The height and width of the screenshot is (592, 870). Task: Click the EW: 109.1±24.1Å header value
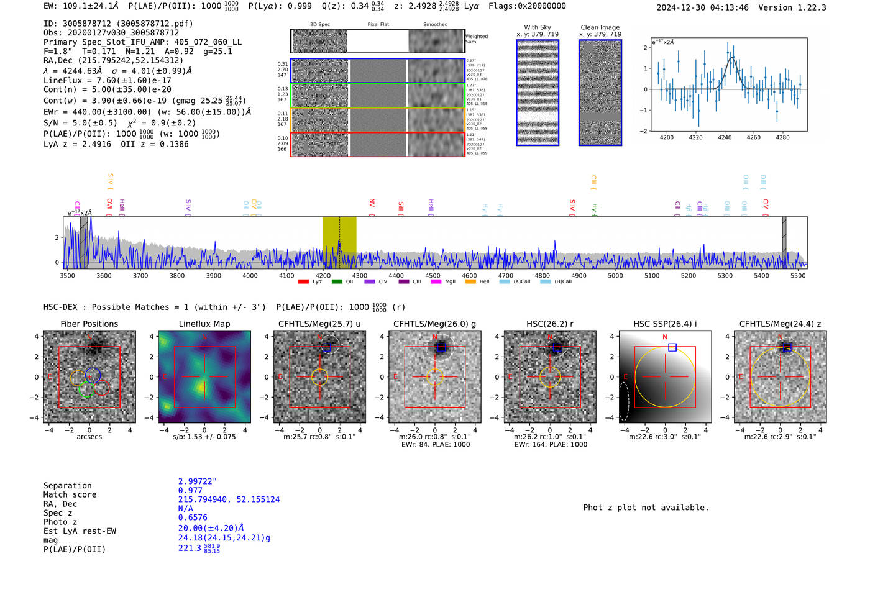[x=81, y=6]
